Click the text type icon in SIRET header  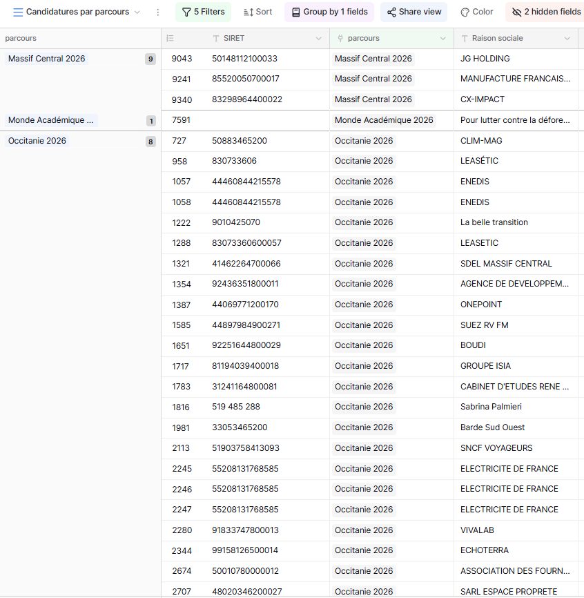[216, 39]
